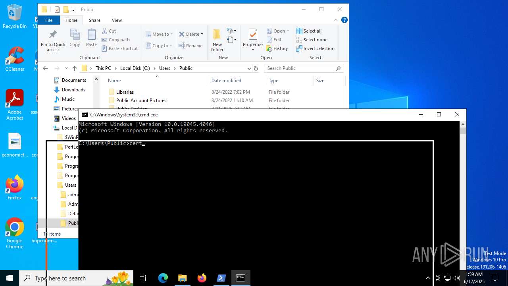Click File Explorer taskbar icon
508x286 pixels.
(183, 278)
